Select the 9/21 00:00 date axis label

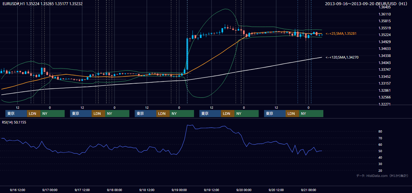tap(309, 190)
